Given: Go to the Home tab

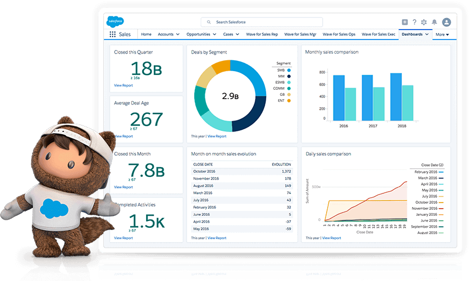Looking at the screenshot, I should coord(146,35).
